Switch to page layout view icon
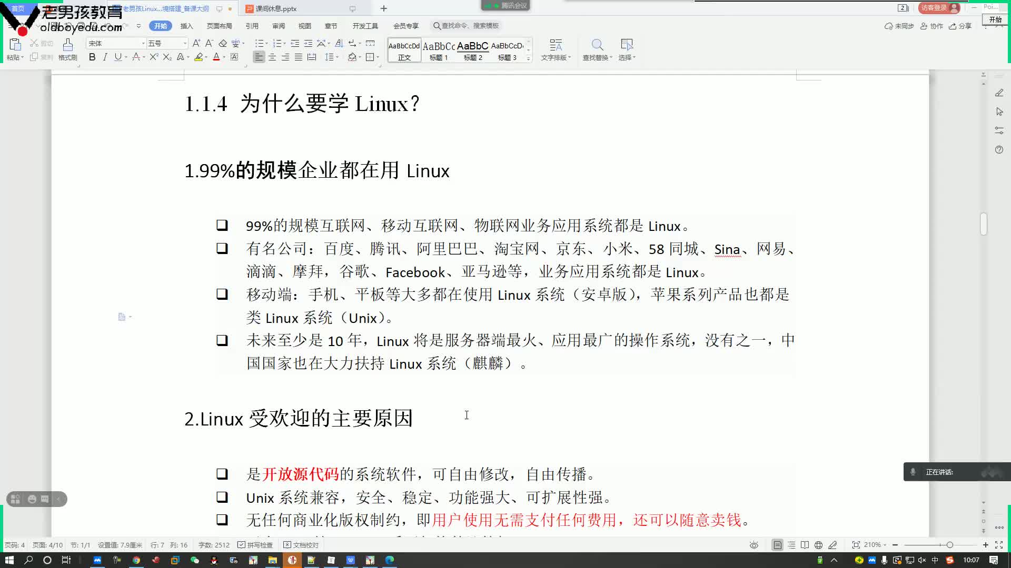 pyautogui.click(x=777, y=545)
